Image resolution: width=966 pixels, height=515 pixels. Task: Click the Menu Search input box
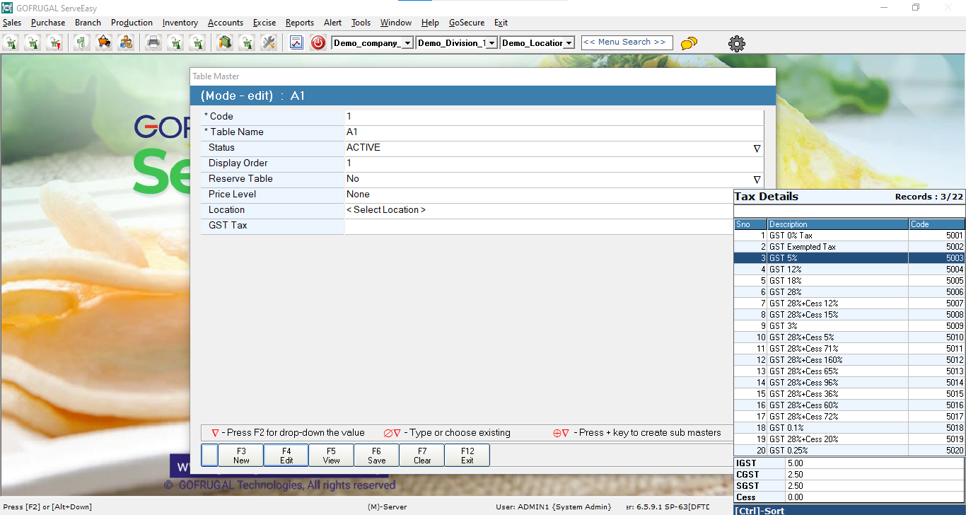tap(627, 42)
